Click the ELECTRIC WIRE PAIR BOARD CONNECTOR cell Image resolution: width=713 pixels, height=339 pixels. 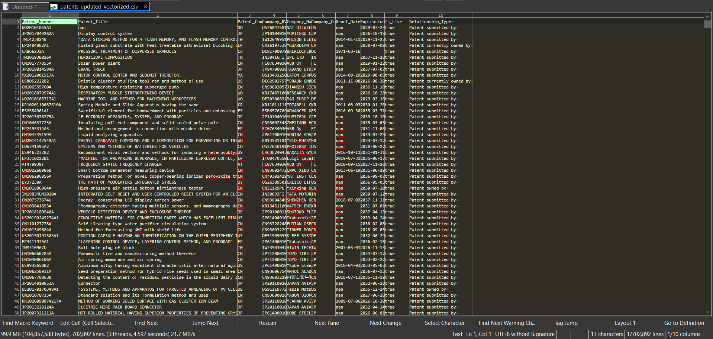pos(158,307)
